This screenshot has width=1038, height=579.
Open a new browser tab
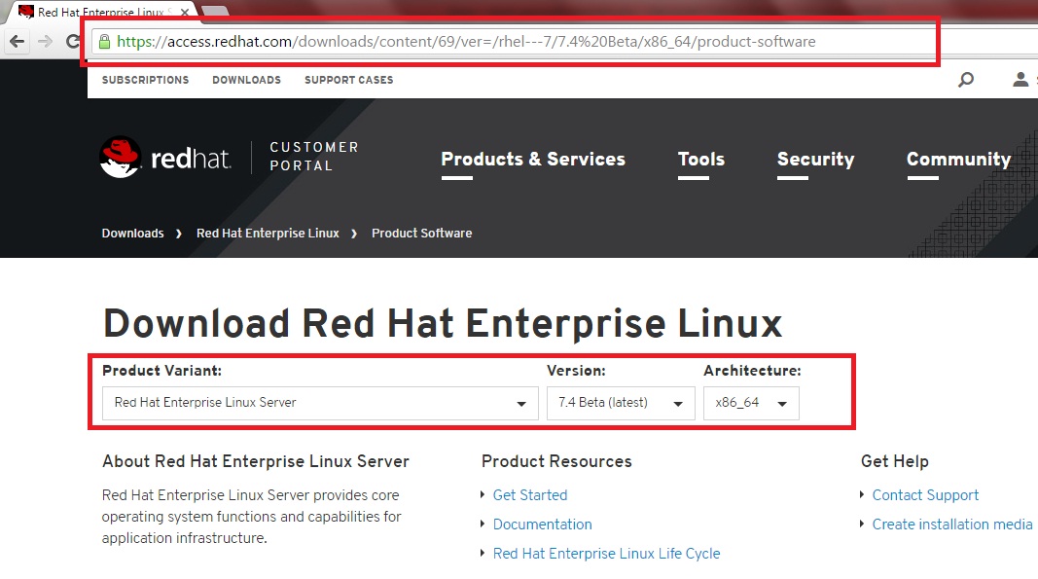pos(214,12)
